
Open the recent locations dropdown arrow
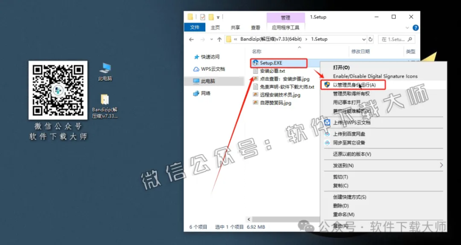[x=211, y=40]
